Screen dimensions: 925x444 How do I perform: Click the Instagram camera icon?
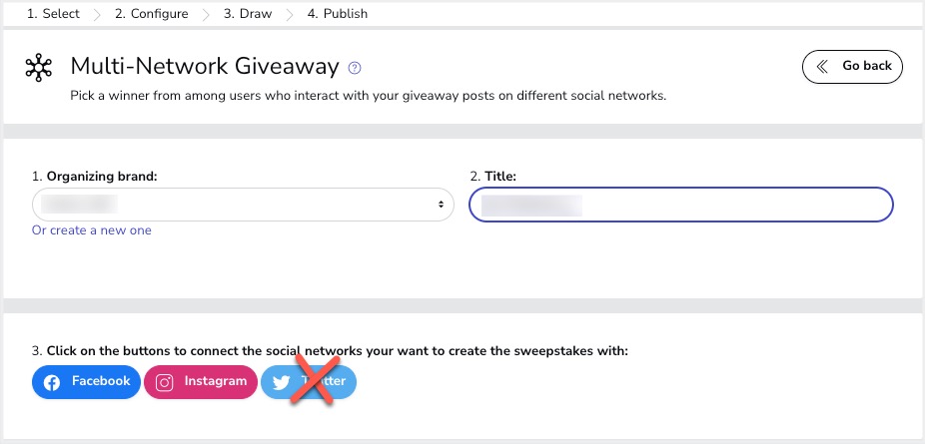click(164, 383)
